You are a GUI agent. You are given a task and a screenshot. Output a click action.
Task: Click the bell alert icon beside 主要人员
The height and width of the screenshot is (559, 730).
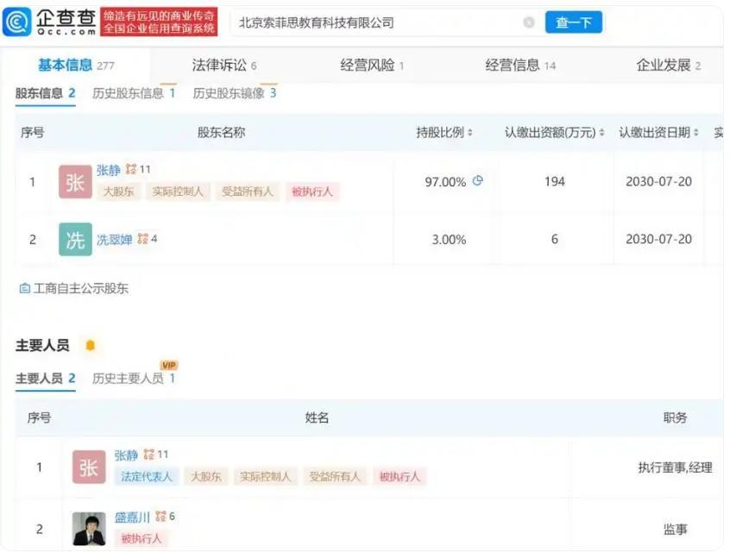91,345
